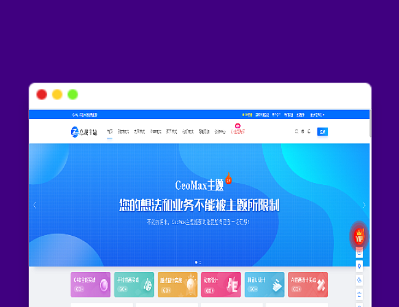Switch to the first carousel slide dot
Viewport: 399px width, 307px height.
click(x=196, y=262)
